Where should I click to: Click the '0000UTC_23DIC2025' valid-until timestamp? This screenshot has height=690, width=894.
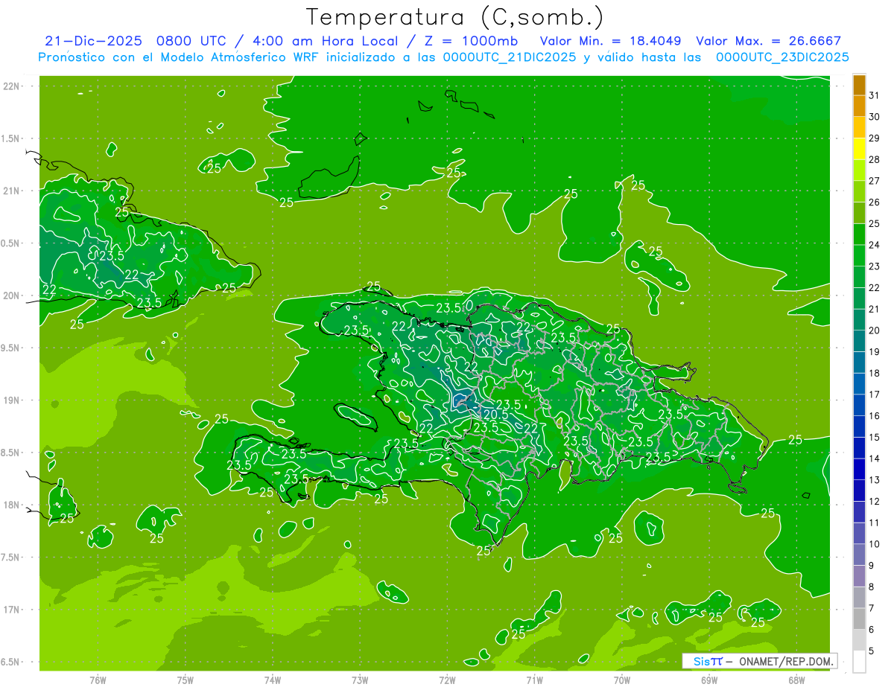tap(782, 57)
